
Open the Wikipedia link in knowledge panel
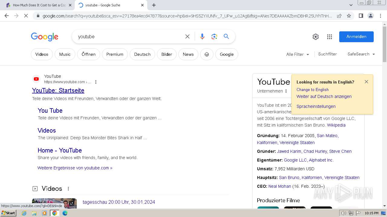click(x=336, y=125)
